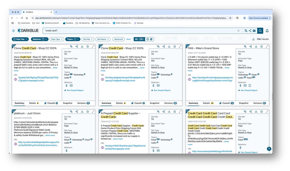The width and height of the screenshot is (290, 171).
Task: Open the Data Type filter dropdown
Action: pyautogui.click(x=57, y=39)
